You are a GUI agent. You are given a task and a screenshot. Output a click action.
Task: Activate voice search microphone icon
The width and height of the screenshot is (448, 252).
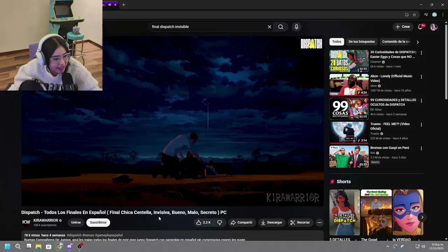pos(296,27)
